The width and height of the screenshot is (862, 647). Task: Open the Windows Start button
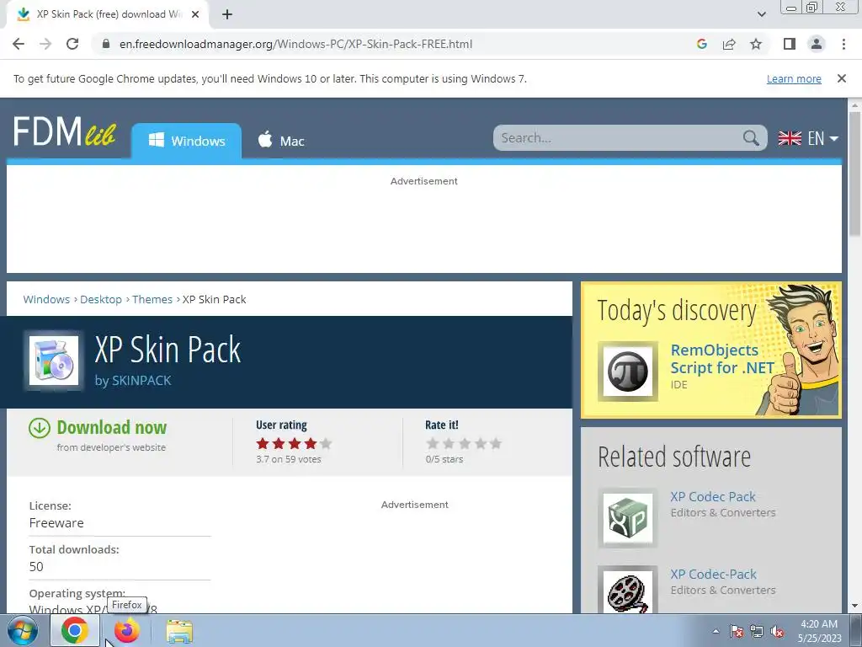tap(22, 630)
